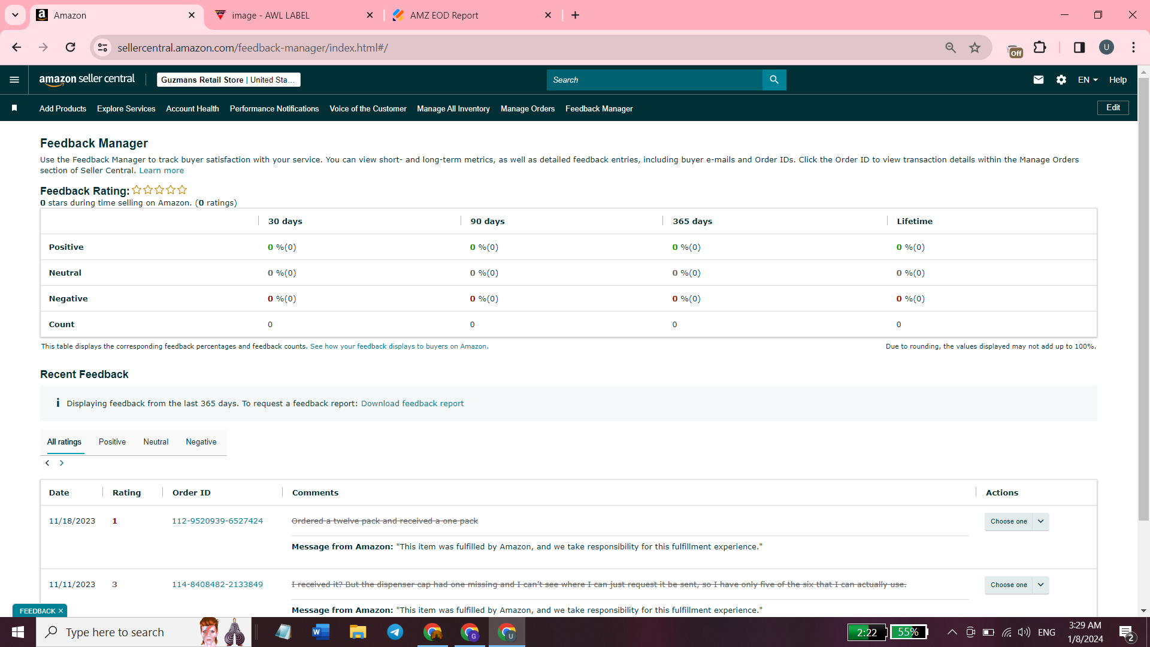Click the Windows taskbar search box
This screenshot has width=1150, height=647.
click(x=144, y=632)
